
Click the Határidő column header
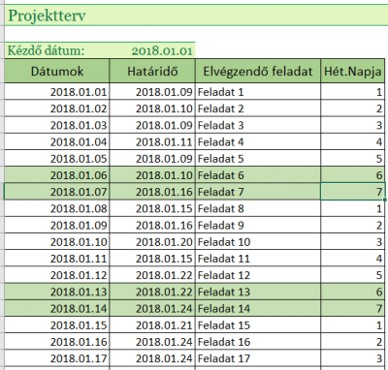[152, 71]
